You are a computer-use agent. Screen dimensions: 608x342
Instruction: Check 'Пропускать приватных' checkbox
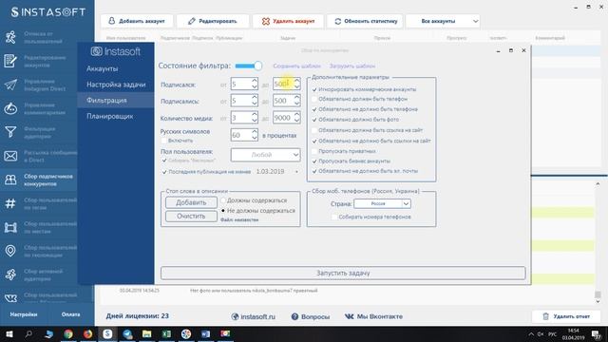pos(314,151)
